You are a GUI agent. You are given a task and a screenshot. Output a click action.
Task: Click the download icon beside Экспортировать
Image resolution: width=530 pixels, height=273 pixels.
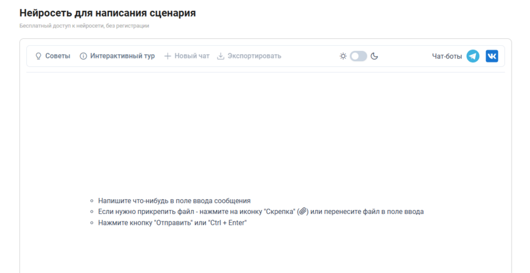[x=220, y=56]
